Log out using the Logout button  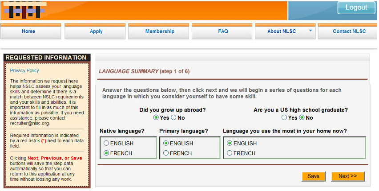click(x=356, y=8)
